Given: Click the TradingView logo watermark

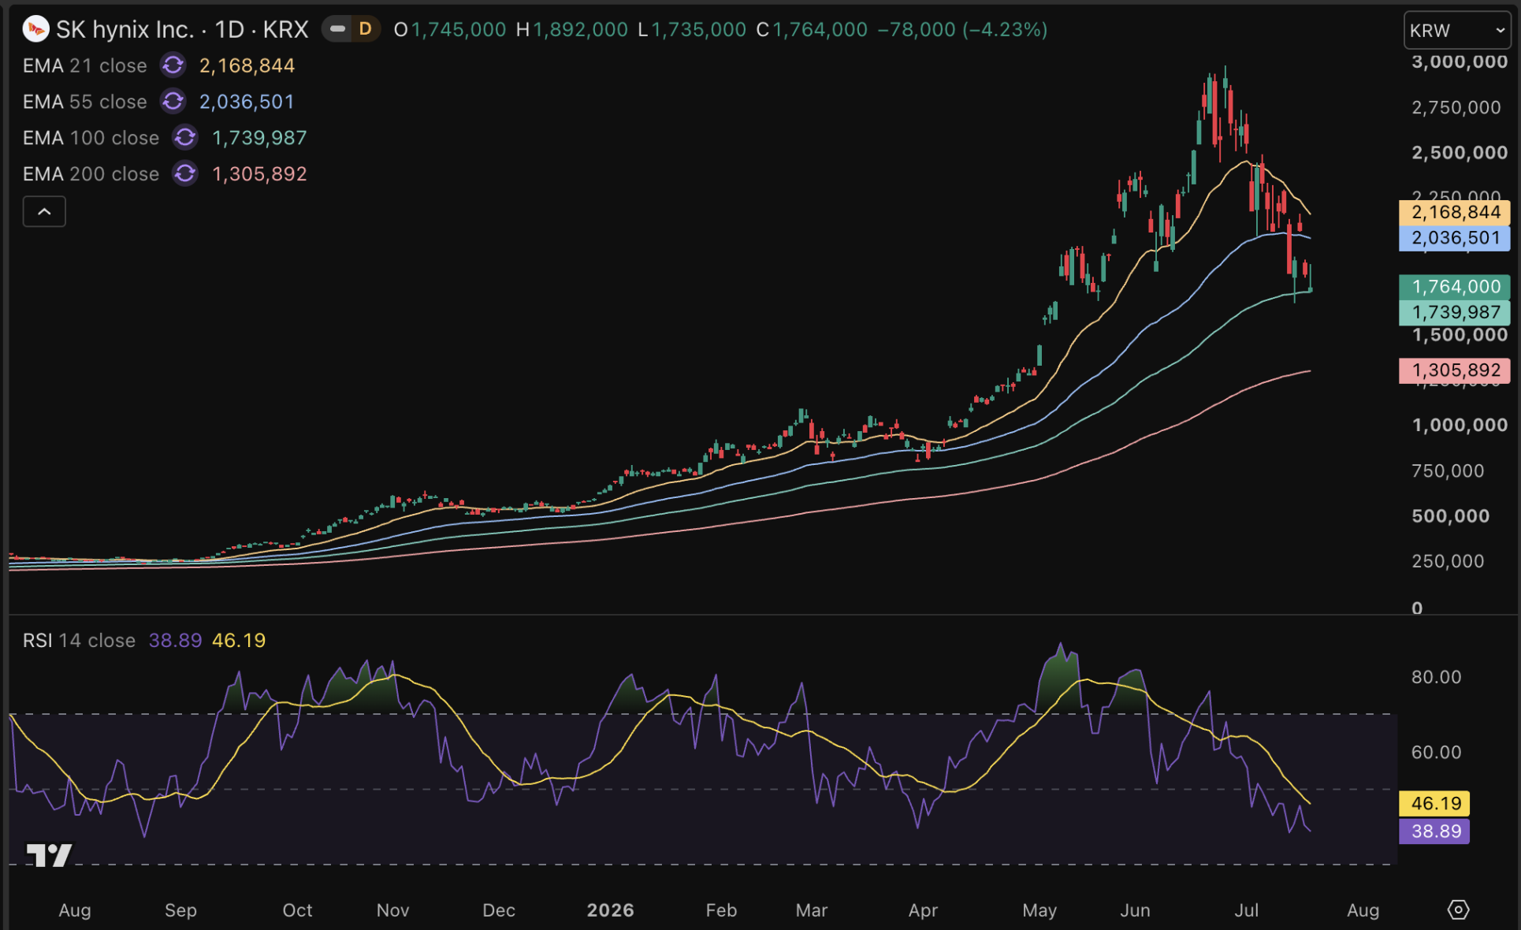Looking at the screenshot, I should tap(49, 854).
